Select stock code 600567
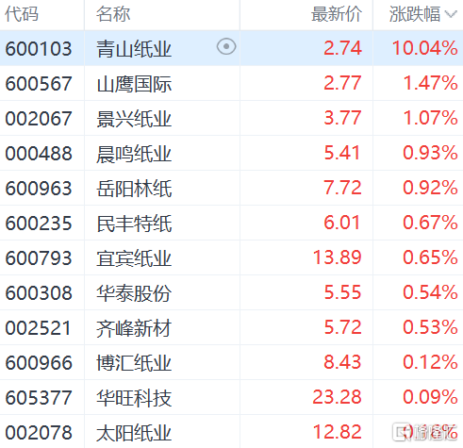463x448 pixels. click(x=39, y=84)
